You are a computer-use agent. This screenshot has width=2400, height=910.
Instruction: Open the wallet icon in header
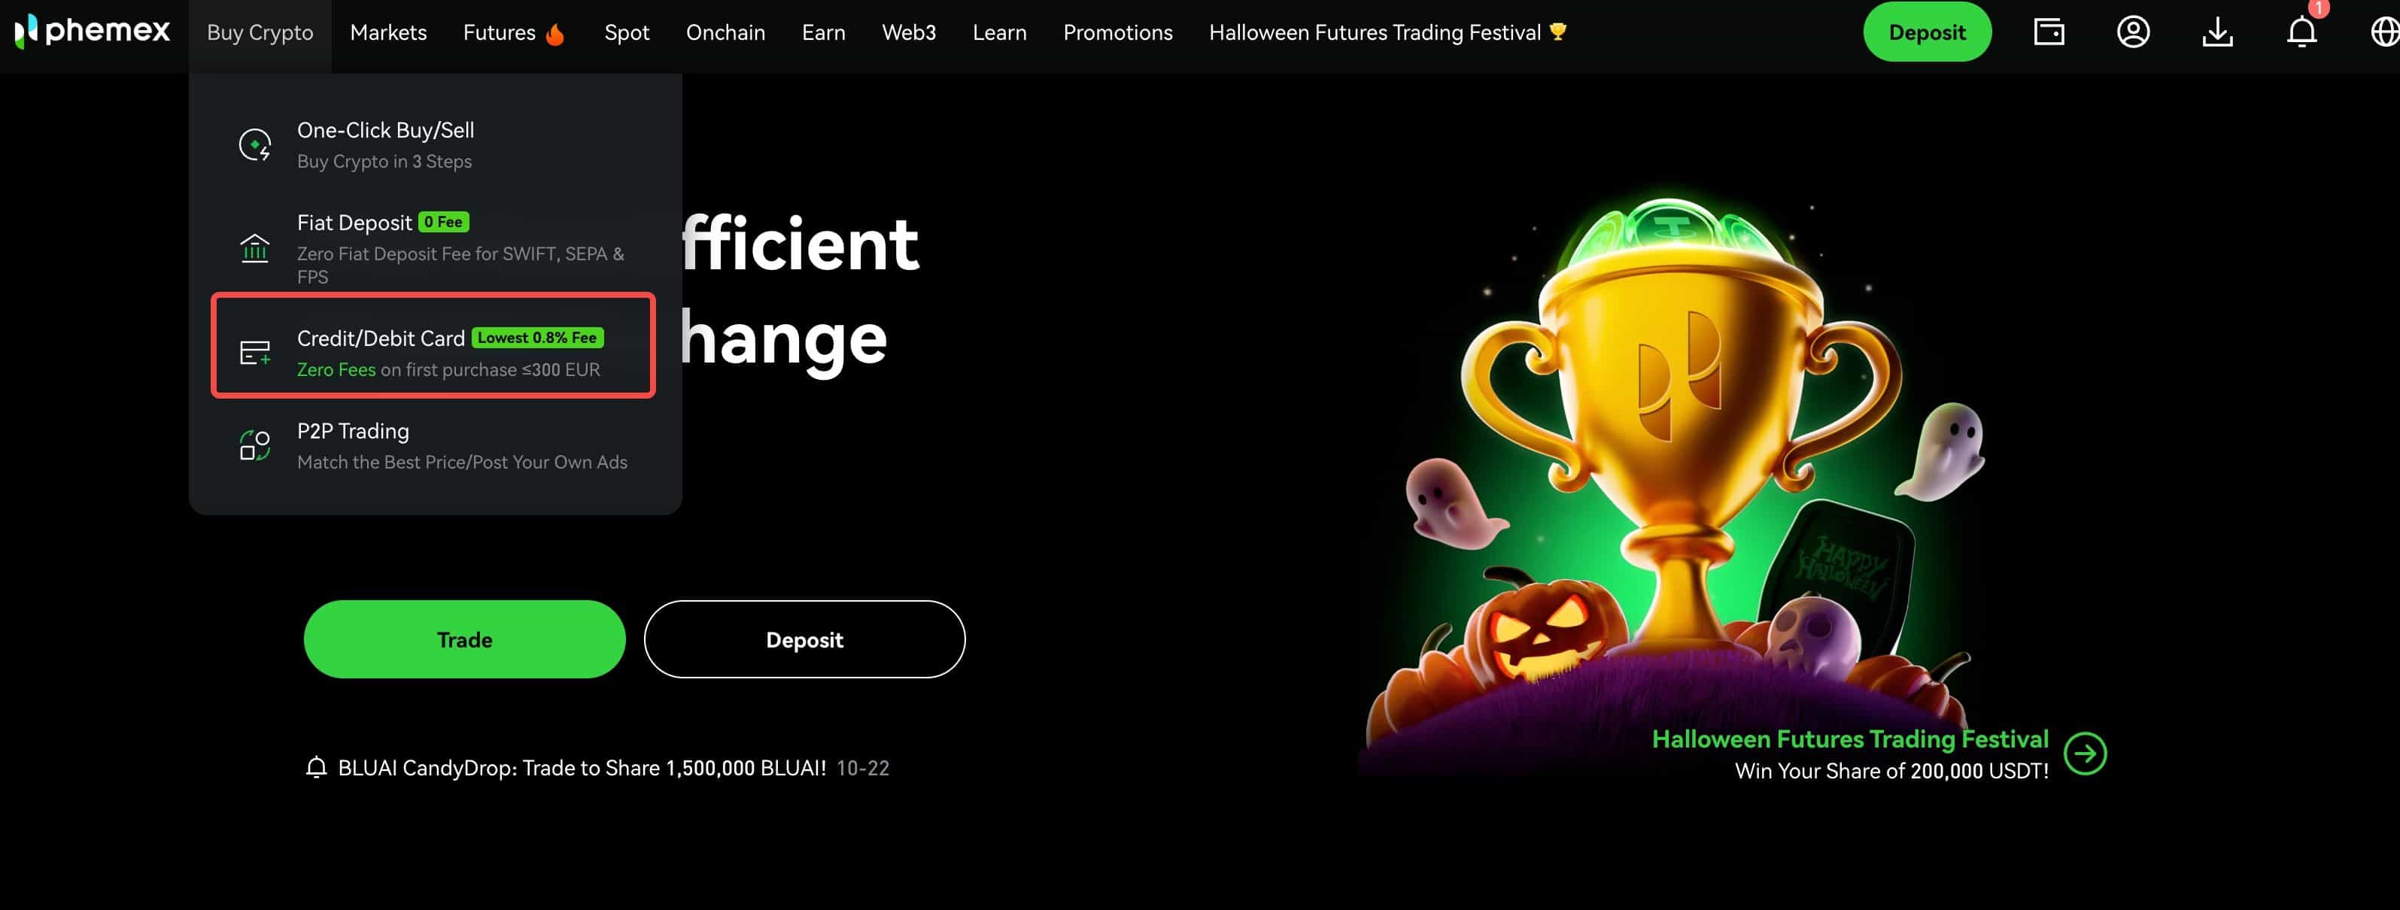click(2049, 32)
